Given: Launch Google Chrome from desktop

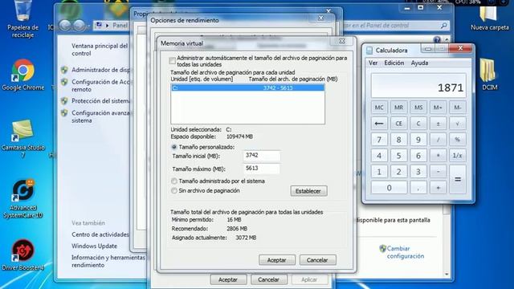Looking at the screenshot, I should click(22, 75).
